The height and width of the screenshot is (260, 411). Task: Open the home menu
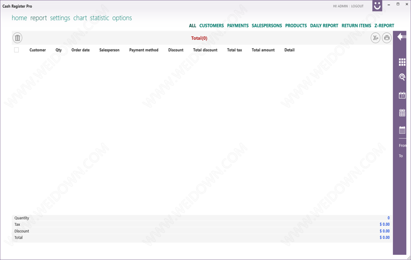pyautogui.click(x=19, y=18)
